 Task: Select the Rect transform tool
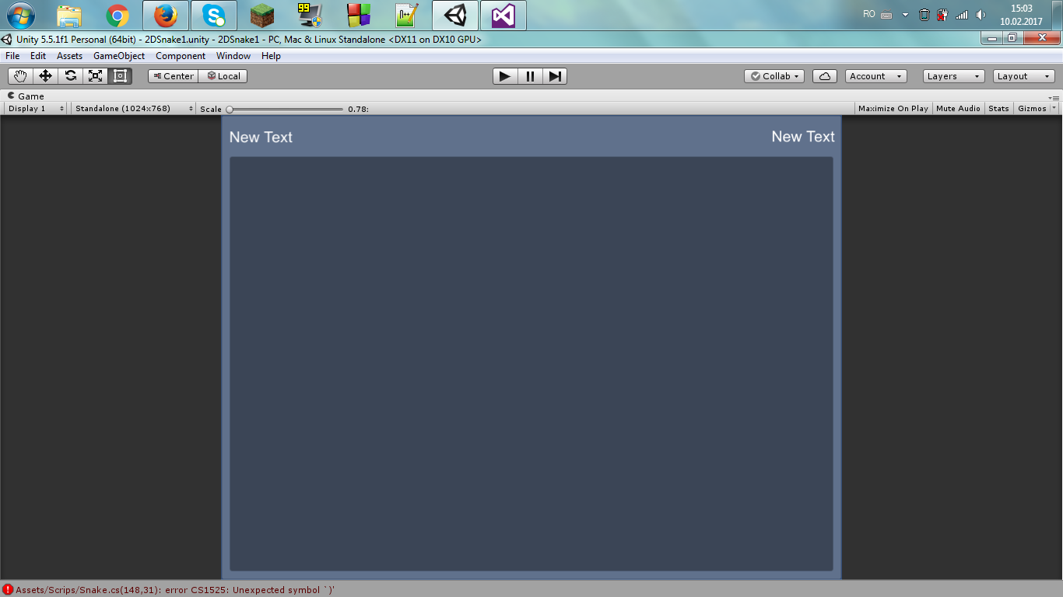[x=120, y=75]
